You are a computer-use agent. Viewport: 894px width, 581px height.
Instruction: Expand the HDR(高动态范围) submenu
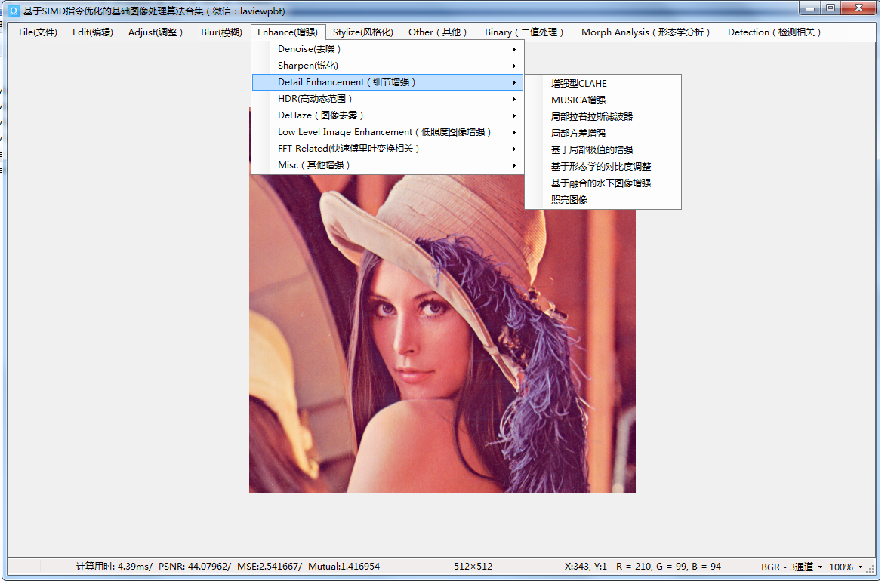click(387, 99)
